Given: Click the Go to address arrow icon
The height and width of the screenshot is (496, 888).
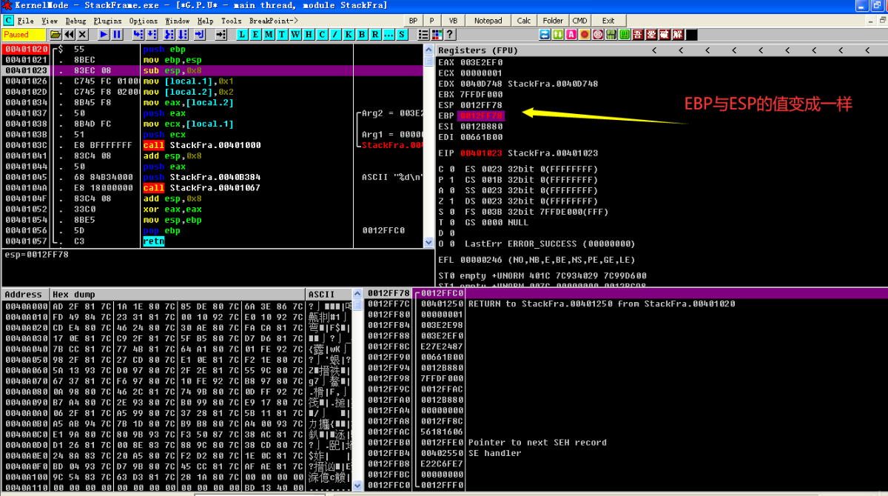Looking at the screenshot, I should (221, 35).
